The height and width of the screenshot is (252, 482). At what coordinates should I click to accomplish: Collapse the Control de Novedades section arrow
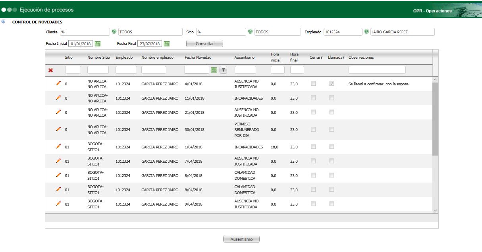[3, 22]
